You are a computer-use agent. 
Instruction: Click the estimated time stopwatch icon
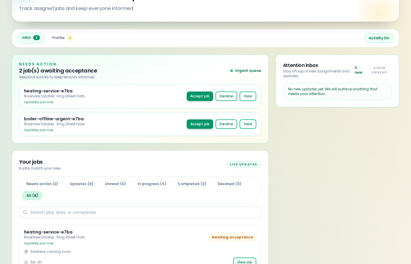[26, 262]
